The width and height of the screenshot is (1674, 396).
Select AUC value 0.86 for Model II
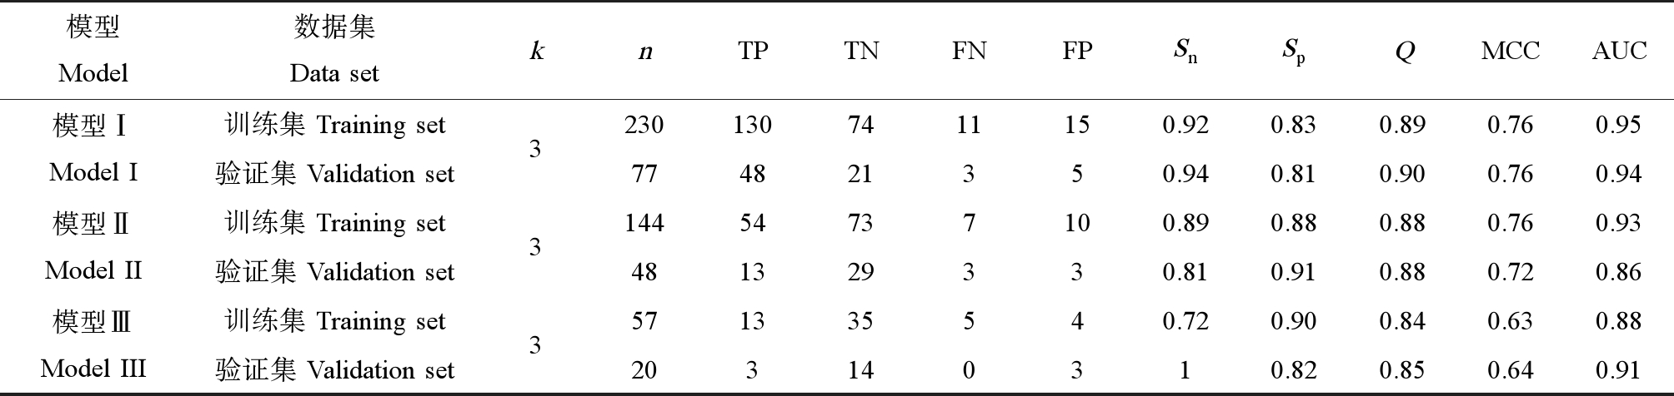1618,272
